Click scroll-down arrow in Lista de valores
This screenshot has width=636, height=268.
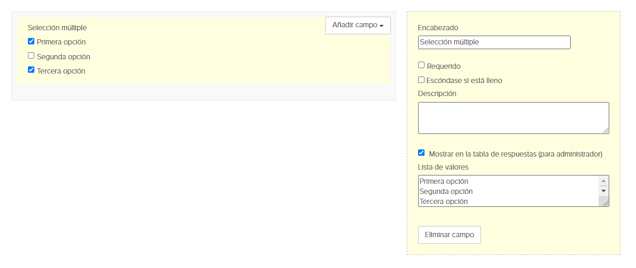click(x=603, y=191)
